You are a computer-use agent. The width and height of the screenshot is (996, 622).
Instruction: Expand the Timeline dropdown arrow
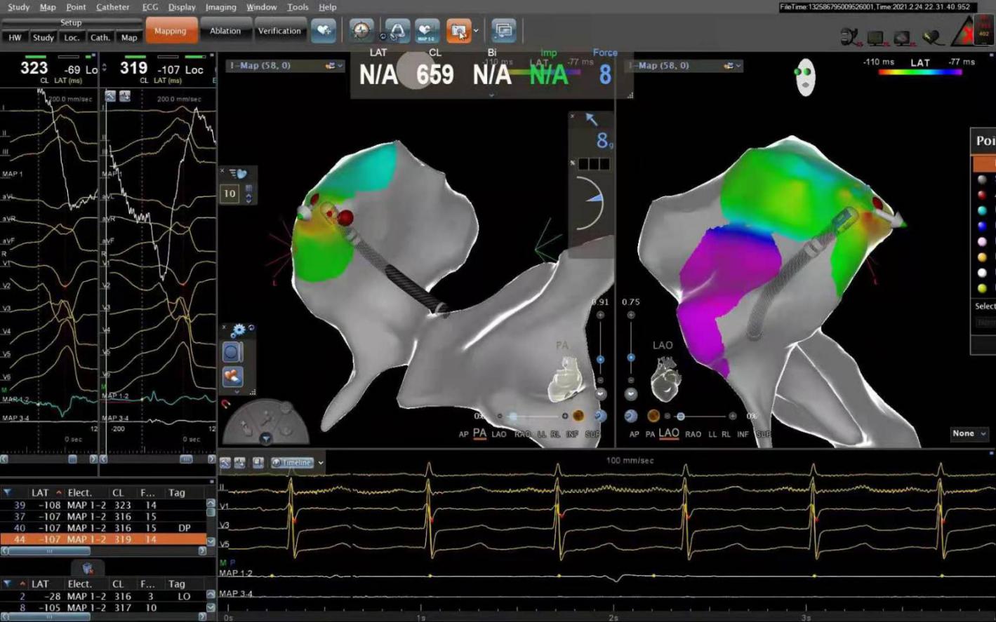[321, 463]
